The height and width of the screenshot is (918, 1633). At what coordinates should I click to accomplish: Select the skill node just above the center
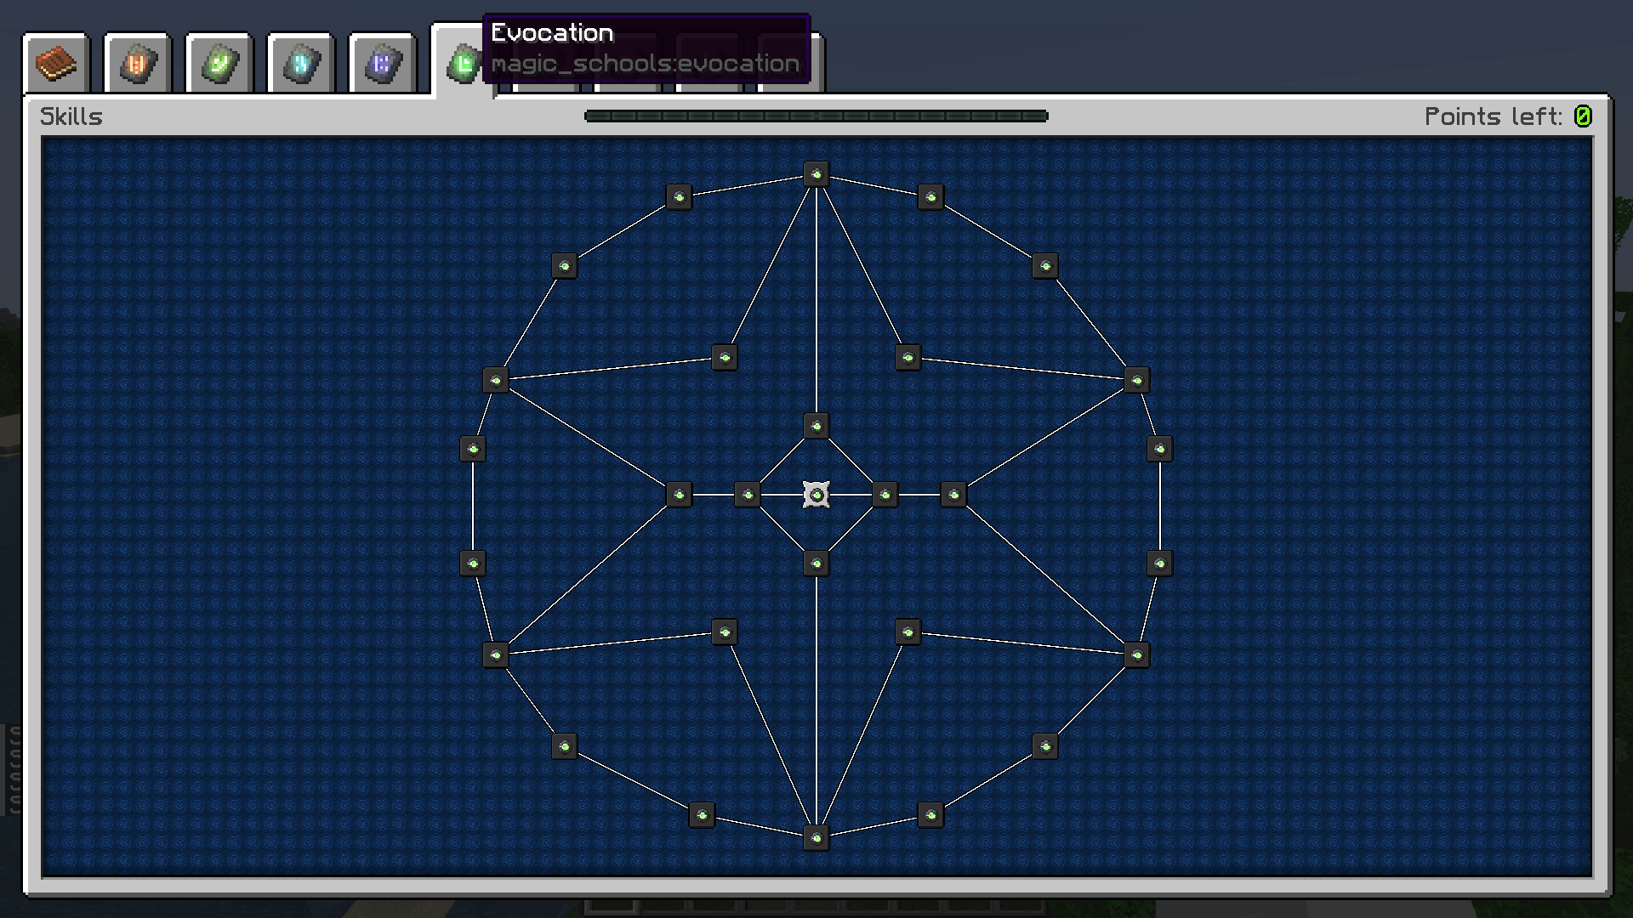tap(815, 426)
